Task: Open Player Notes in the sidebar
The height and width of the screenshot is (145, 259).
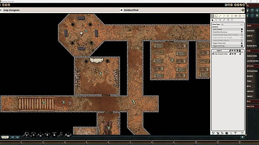Action: coord(253,61)
